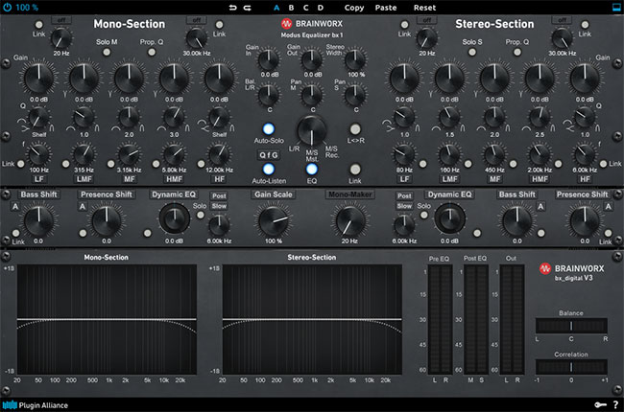Click the Balance meter display
This screenshot has width=624, height=412.
[571, 326]
